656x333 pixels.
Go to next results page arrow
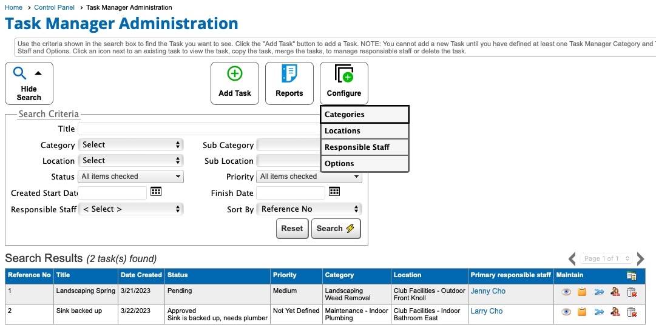tap(640, 258)
